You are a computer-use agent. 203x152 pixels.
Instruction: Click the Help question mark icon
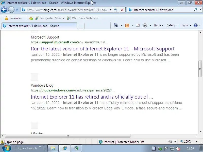point(195,25)
